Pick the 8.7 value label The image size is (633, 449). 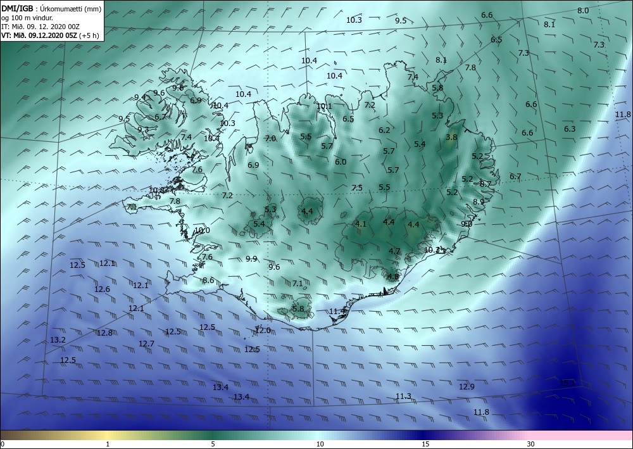coord(486,184)
